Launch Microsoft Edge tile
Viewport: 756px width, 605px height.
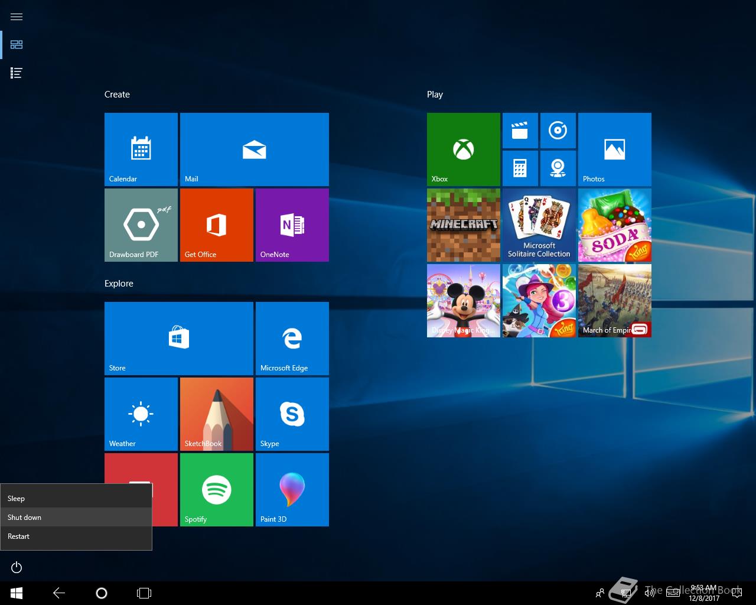tap(292, 339)
